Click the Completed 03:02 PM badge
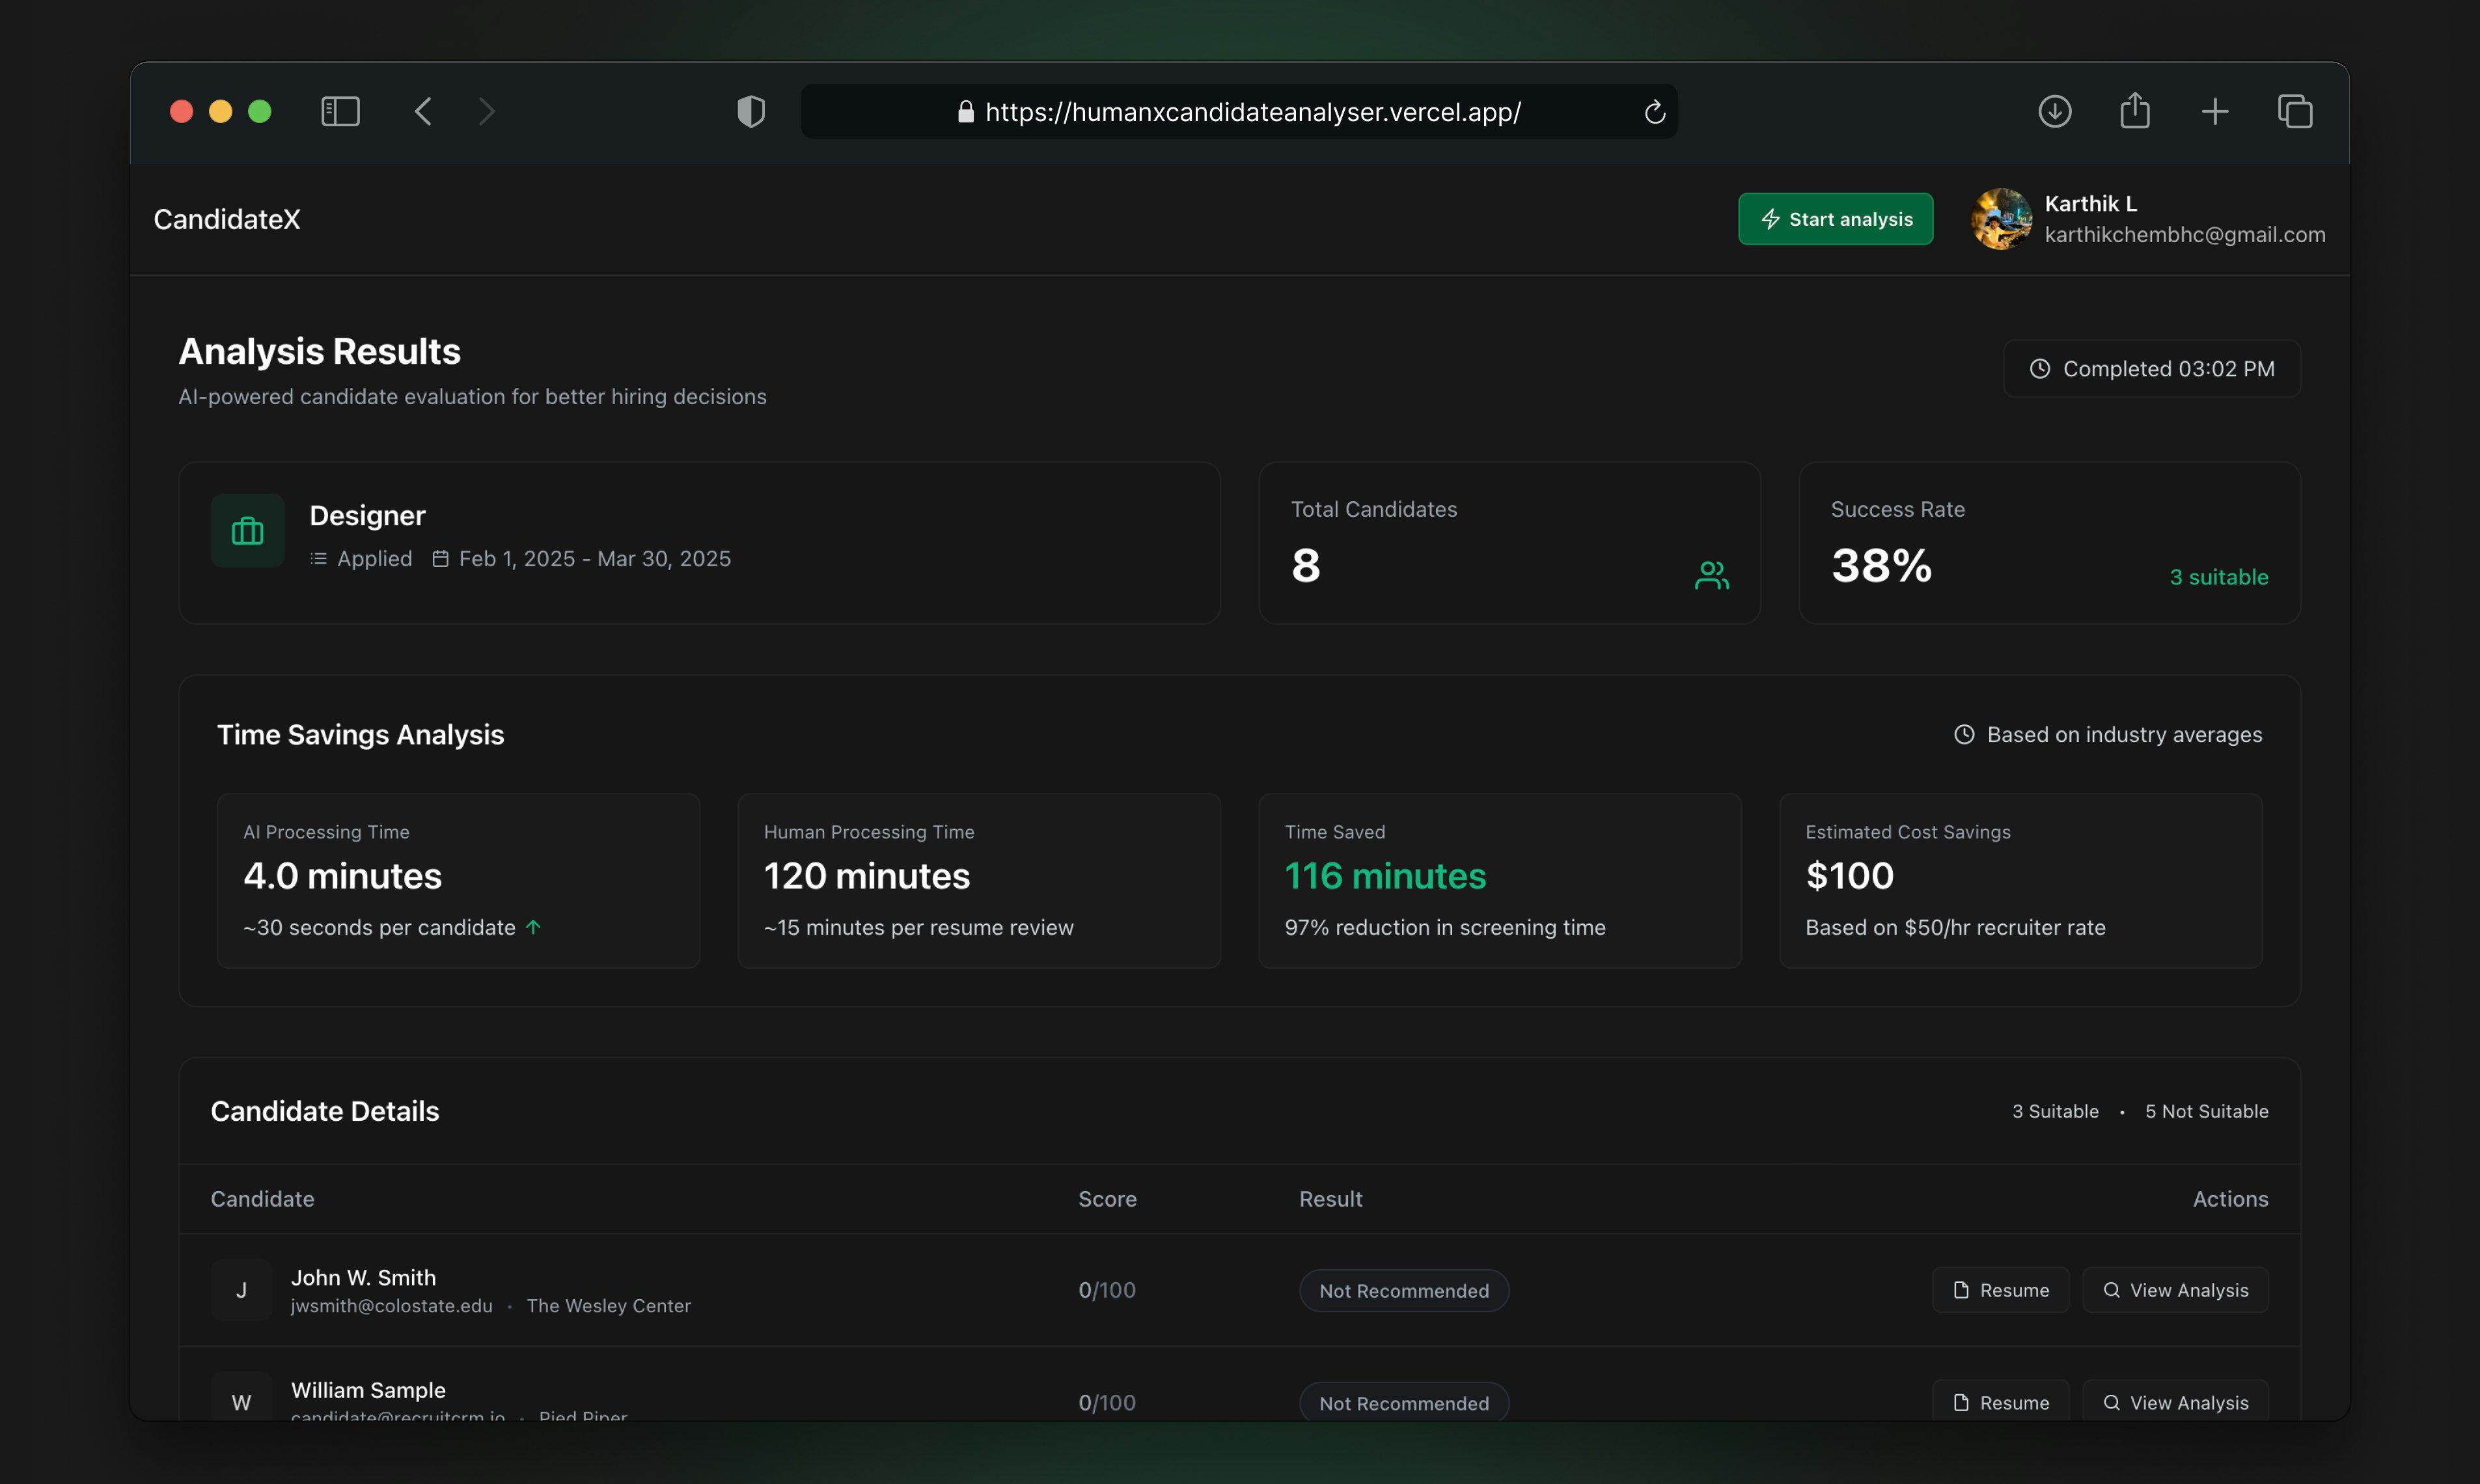Image resolution: width=2480 pixels, height=1484 pixels. pos(2152,369)
